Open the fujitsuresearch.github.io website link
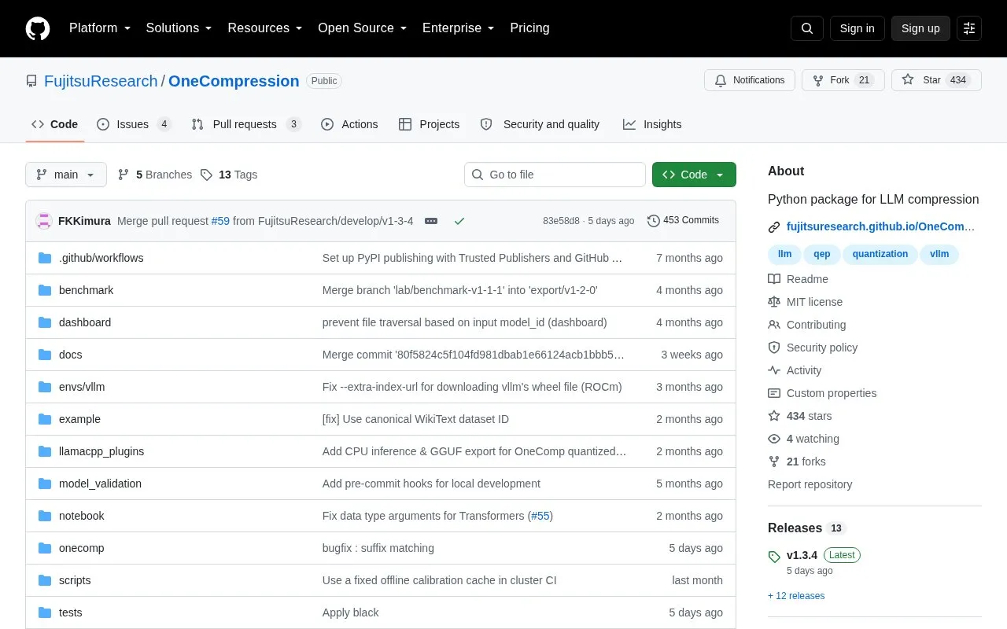1007x629 pixels. (880, 226)
